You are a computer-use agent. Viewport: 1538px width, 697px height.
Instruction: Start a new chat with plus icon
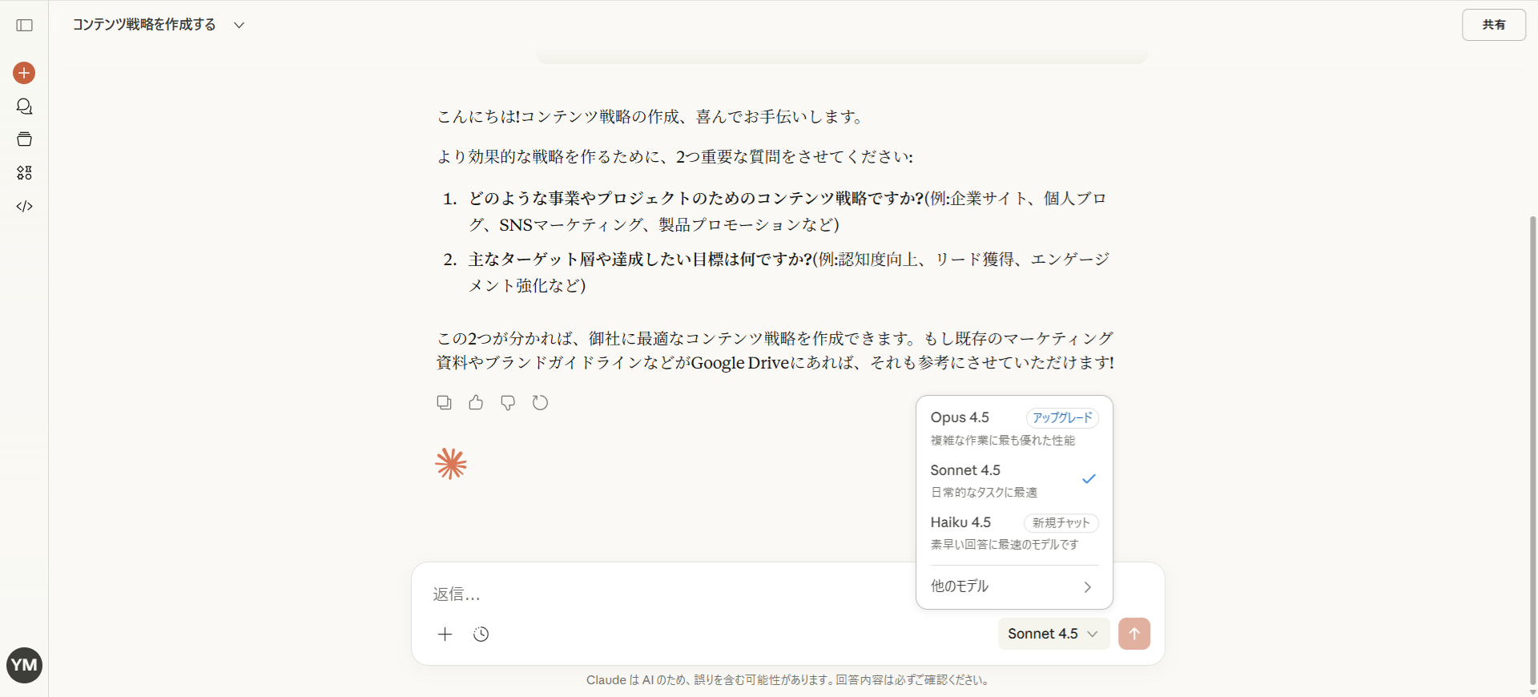[24, 73]
